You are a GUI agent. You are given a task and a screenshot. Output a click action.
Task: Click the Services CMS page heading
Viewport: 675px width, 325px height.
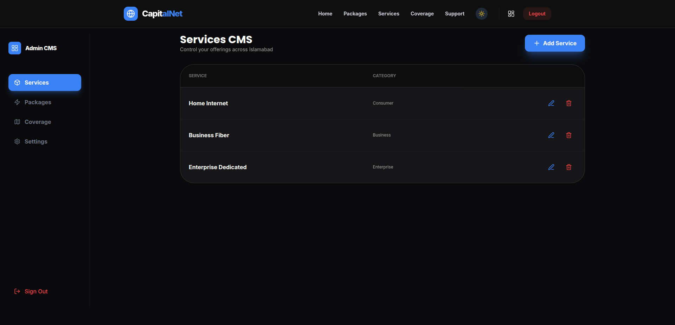[x=216, y=39]
